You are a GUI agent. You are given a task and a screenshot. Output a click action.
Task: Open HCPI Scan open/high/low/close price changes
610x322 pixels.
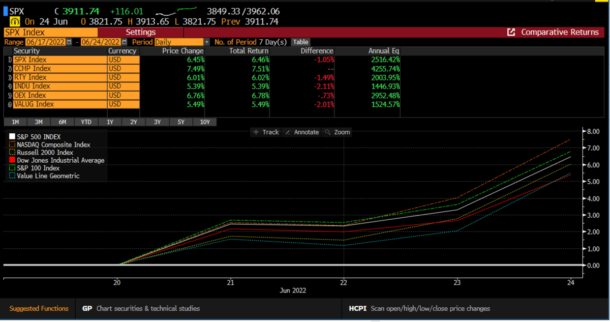coord(419,308)
